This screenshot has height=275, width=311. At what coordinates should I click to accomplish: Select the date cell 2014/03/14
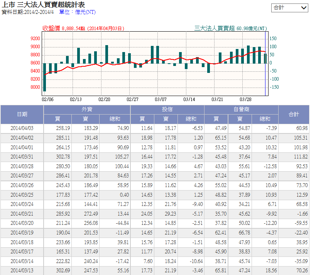click(x=22, y=262)
